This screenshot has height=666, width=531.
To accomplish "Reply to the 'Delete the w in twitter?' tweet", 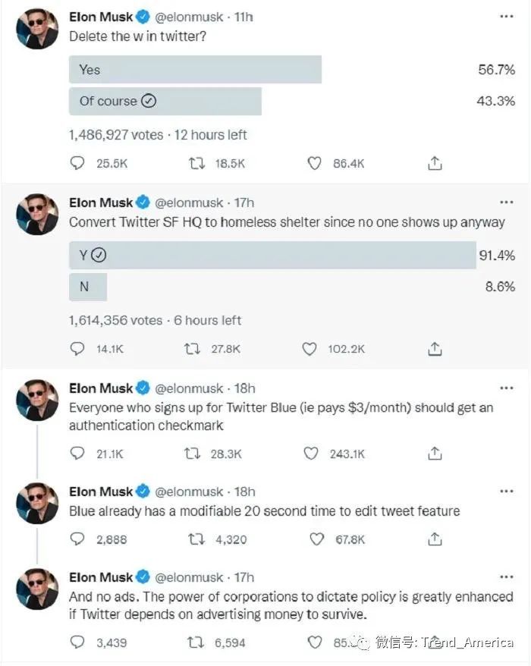I will point(77,163).
